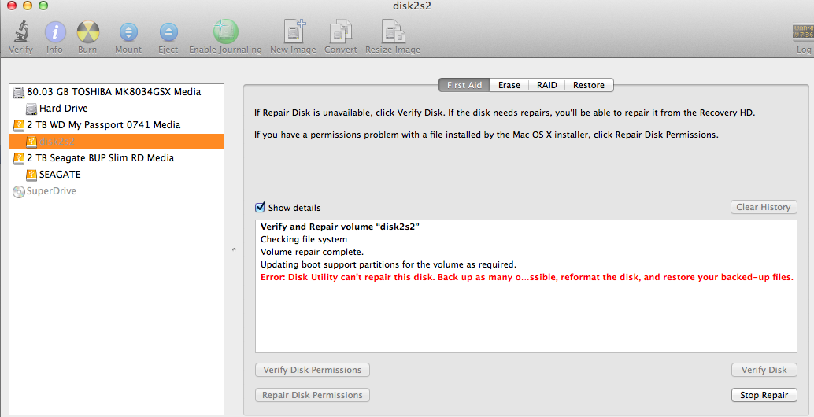This screenshot has height=417, width=814.
Task: Select 2 TB WD My Passport 0741 Media
Action: 117,125
